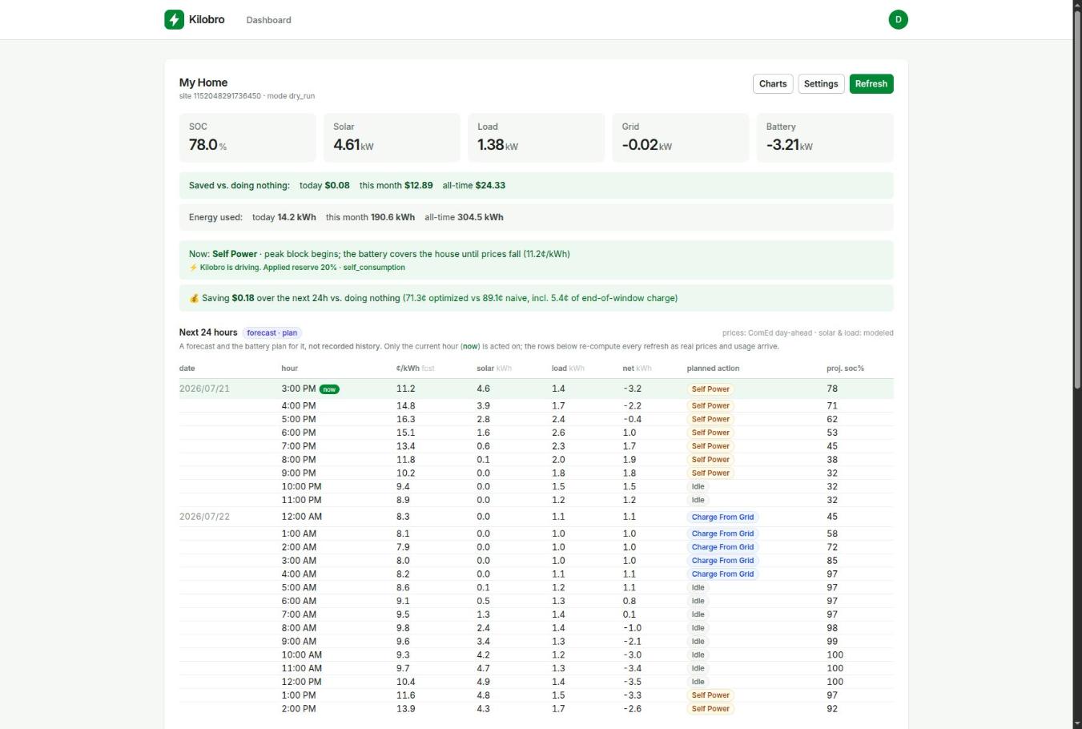This screenshot has height=729, width=1082.
Task: Click the Self Power tag at 1:00 PM
Action: pos(710,695)
